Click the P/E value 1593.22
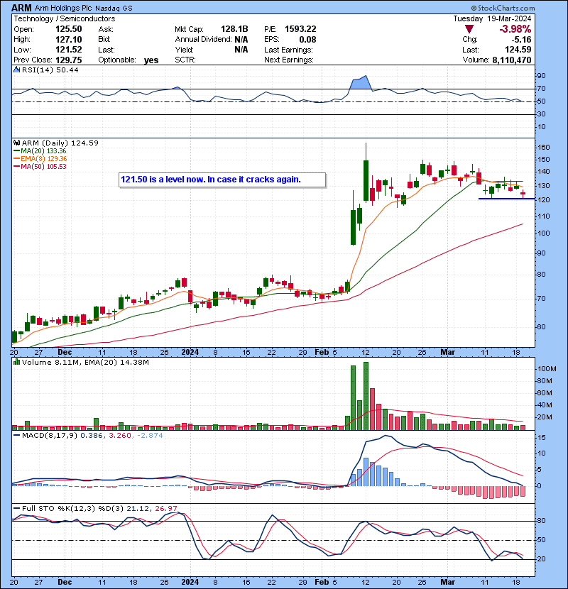Image resolution: width=568 pixels, height=589 pixels. (x=300, y=29)
